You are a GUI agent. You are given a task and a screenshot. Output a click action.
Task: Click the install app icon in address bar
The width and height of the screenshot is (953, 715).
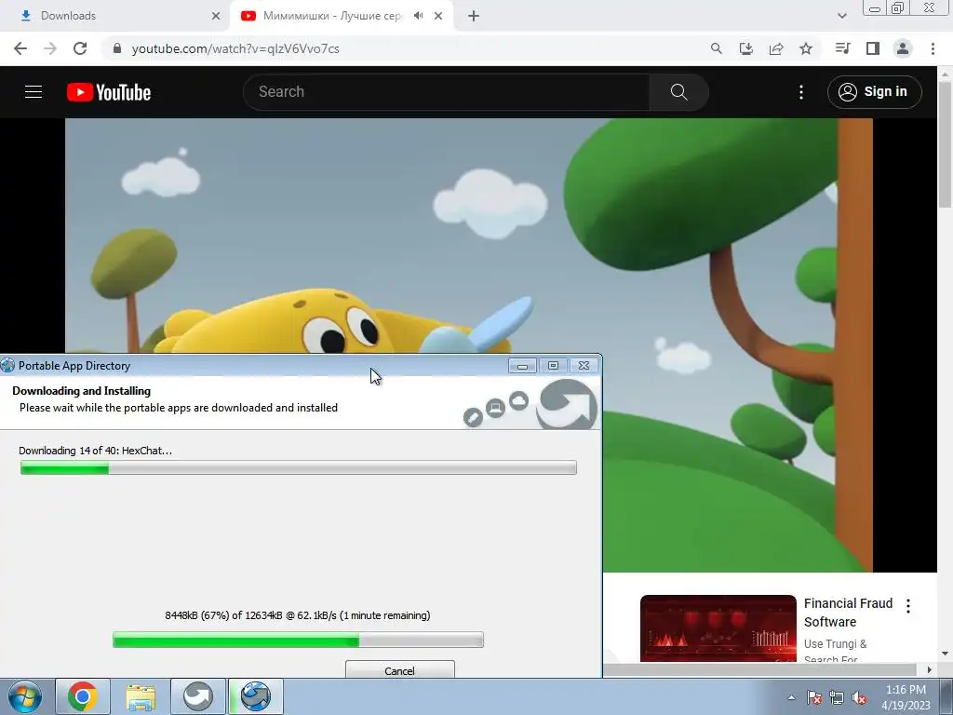[746, 48]
